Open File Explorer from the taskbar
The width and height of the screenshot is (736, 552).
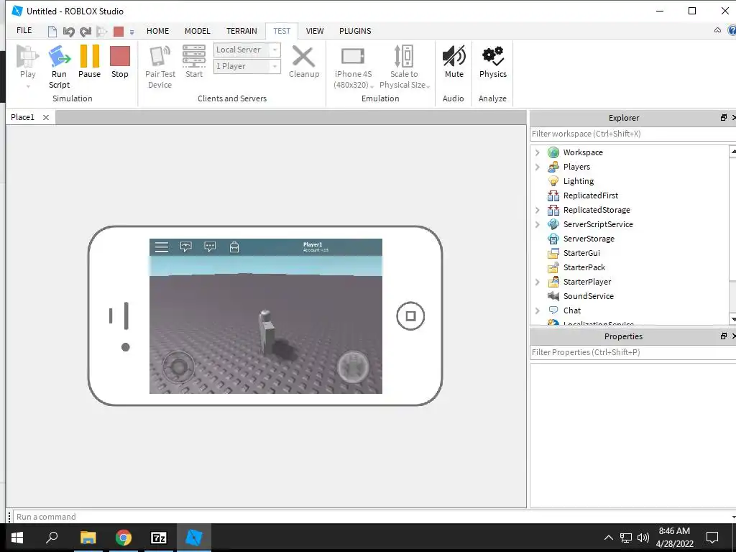pyautogui.click(x=88, y=538)
